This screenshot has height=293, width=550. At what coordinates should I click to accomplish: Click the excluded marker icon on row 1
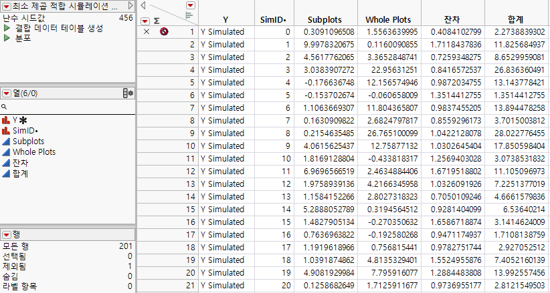(164, 32)
